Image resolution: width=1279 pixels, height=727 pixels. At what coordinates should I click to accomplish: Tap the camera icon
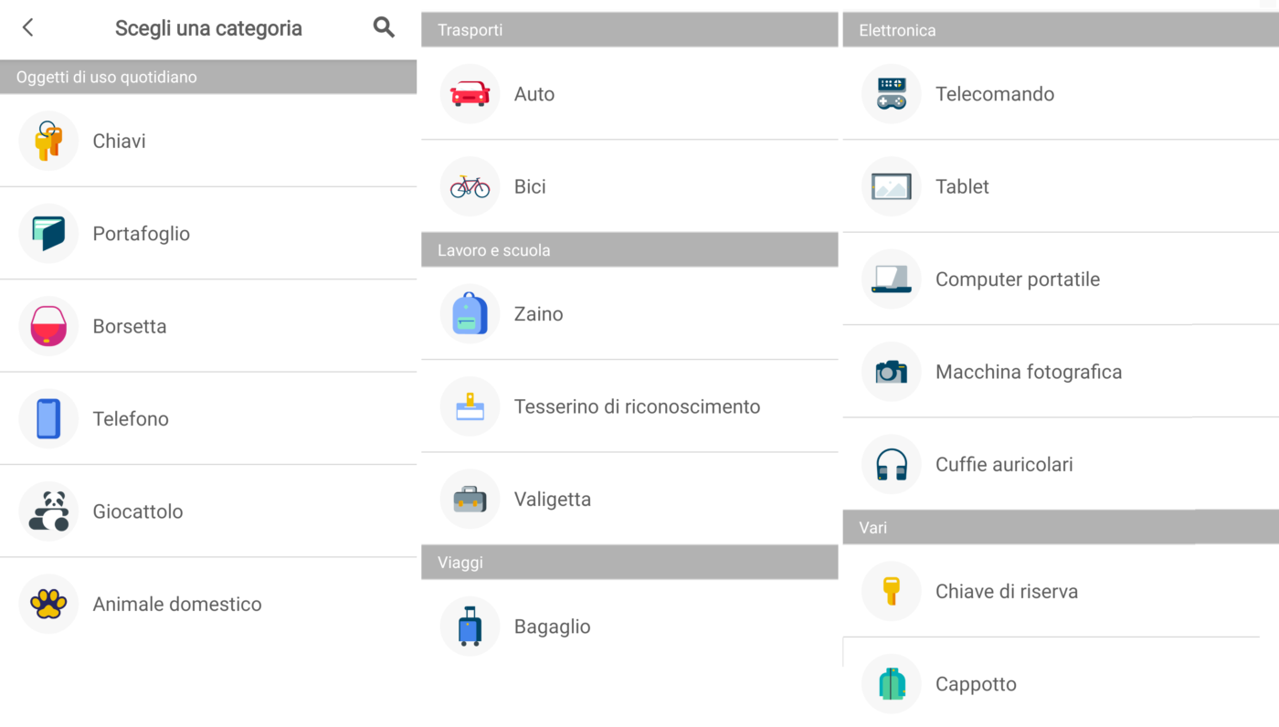[x=891, y=372]
